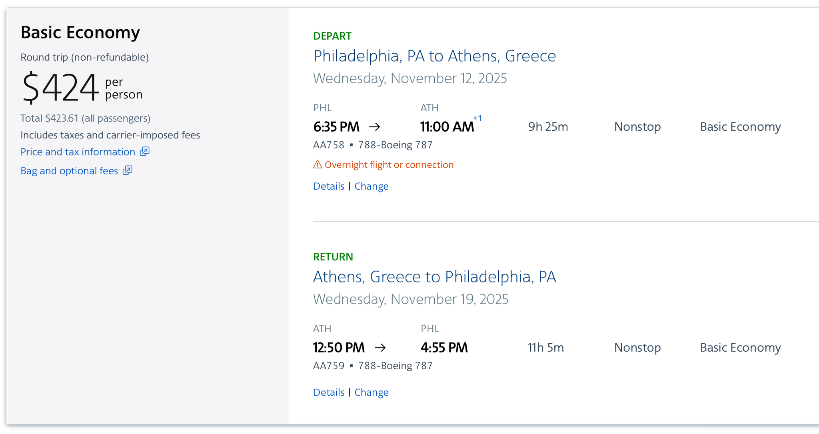Click the external link icon beside Price and tax information

click(144, 152)
